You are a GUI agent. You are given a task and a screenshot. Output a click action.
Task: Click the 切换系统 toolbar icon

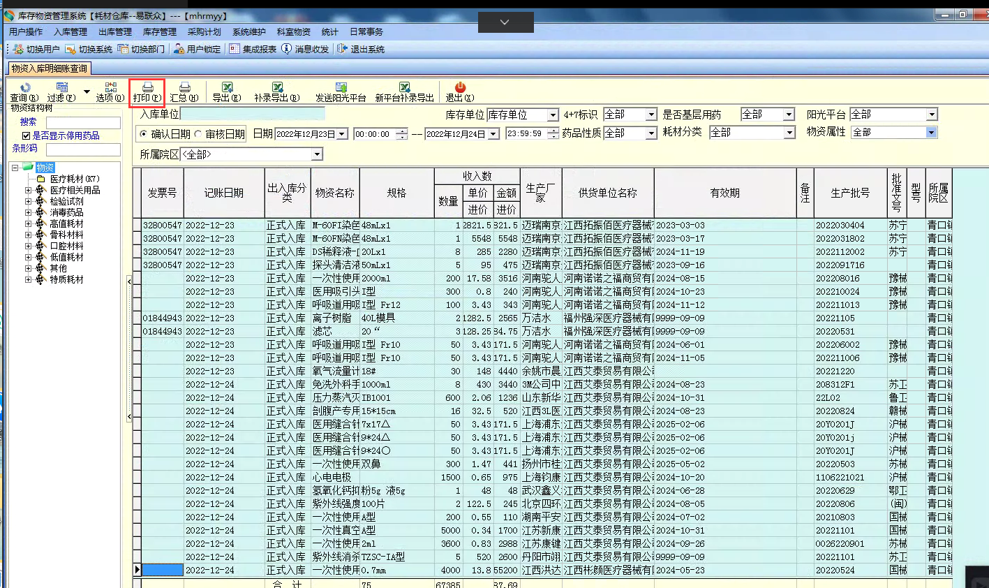click(70, 49)
